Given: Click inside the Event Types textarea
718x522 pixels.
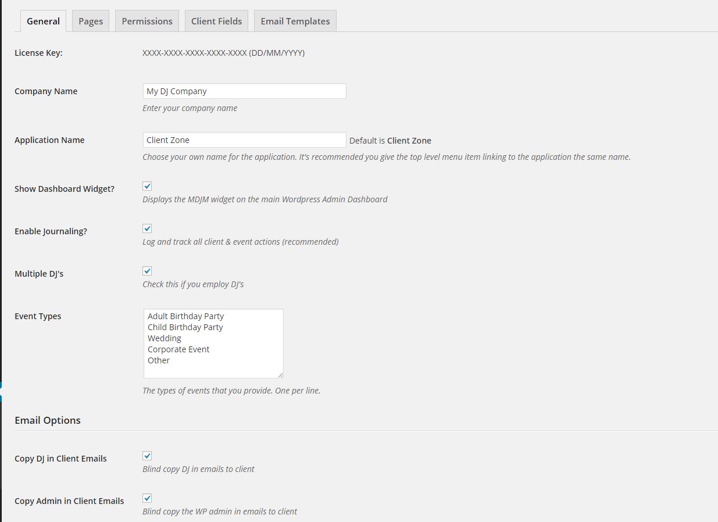Looking at the screenshot, I should pos(213,344).
